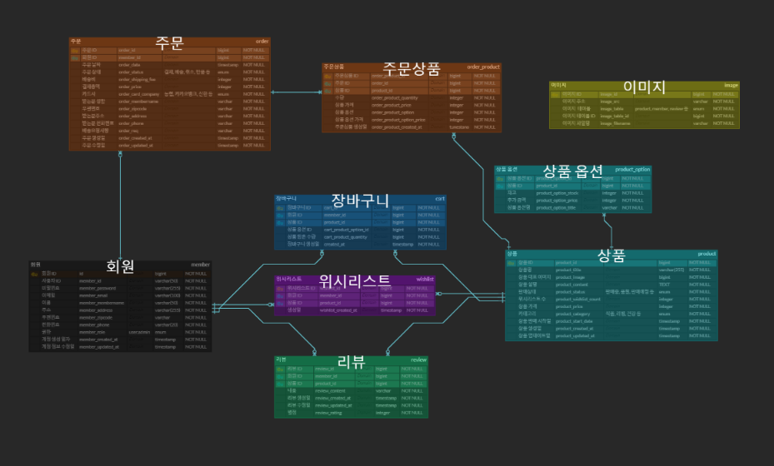
Task: Click the primary key icon beside cart_id
Action: (281, 208)
